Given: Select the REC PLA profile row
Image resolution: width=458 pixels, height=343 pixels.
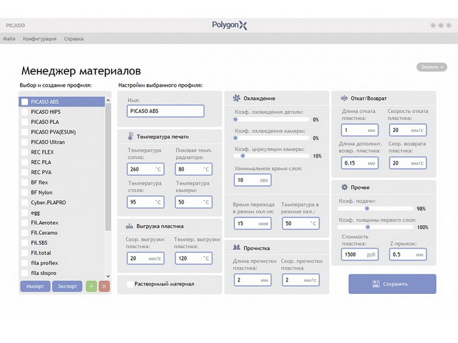Looking at the screenshot, I should (62, 162).
